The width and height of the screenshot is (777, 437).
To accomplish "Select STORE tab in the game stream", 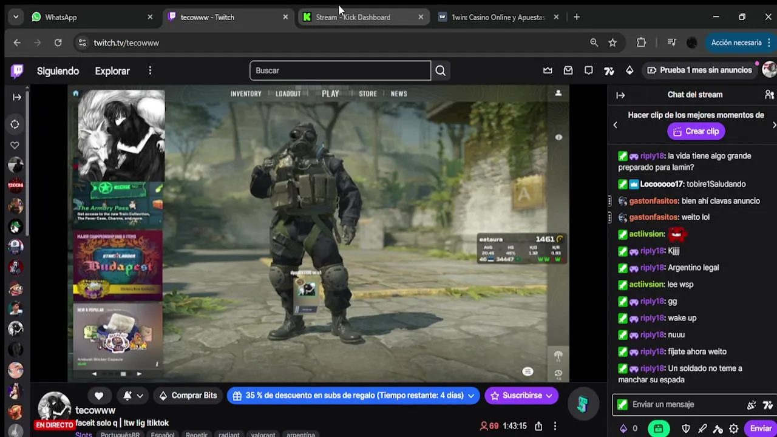I will tap(368, 93).
